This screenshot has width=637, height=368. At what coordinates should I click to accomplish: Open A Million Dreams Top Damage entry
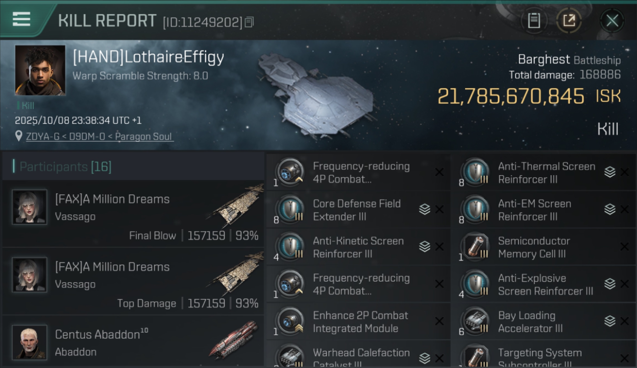[133, 282]
